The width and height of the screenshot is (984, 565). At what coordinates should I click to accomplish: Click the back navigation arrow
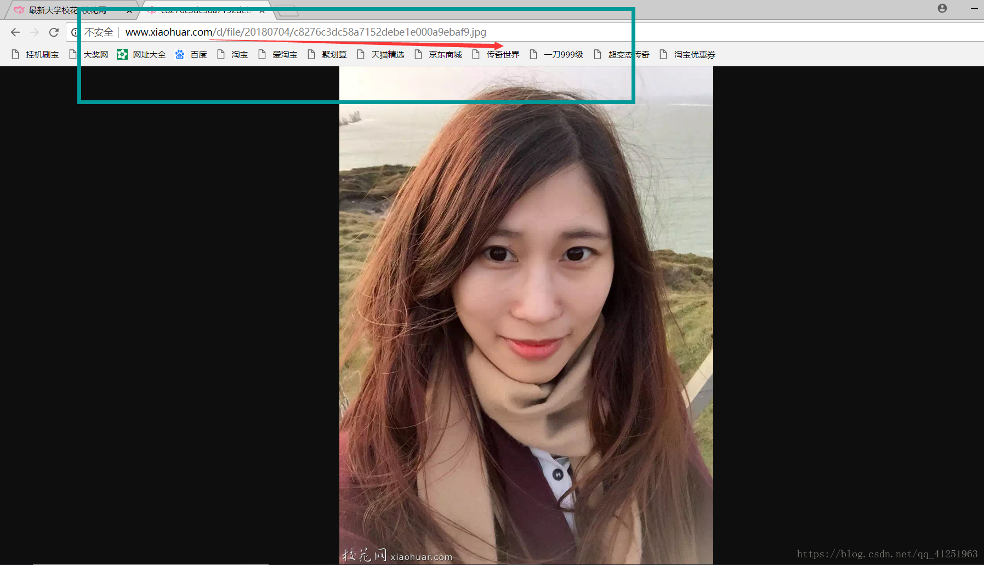pyautogui.click(x=15, y=32)
